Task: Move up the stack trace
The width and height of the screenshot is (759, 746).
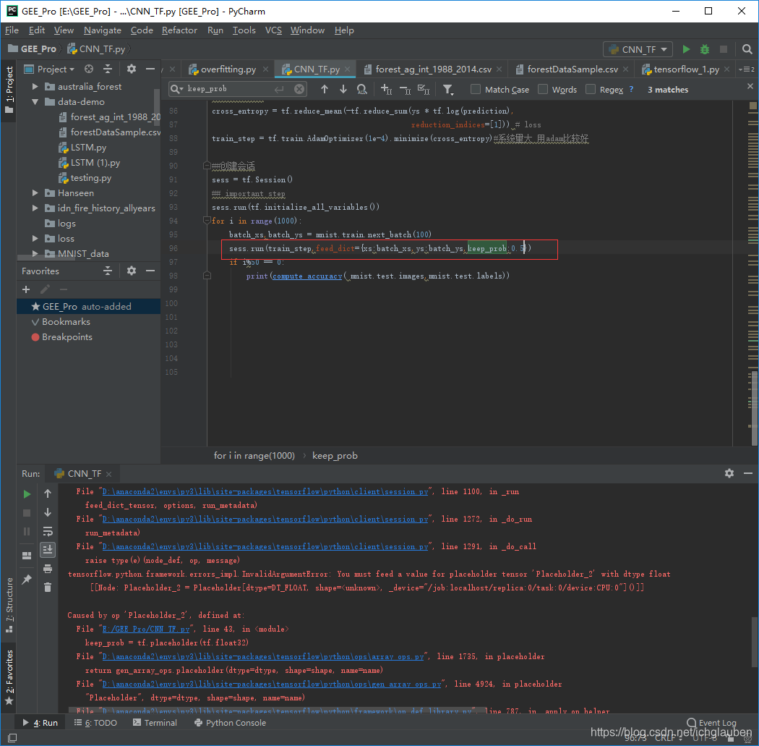Action: (x=48, y=493)
